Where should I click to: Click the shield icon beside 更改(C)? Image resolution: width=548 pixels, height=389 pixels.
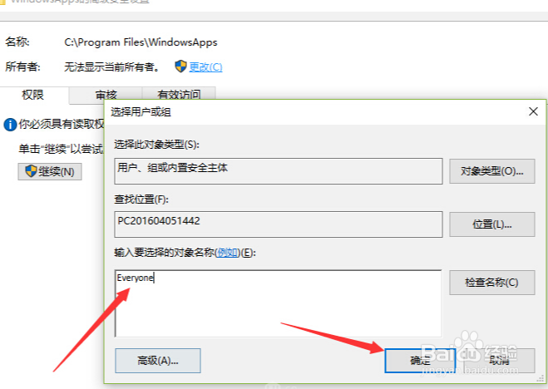tap(180, 66)
